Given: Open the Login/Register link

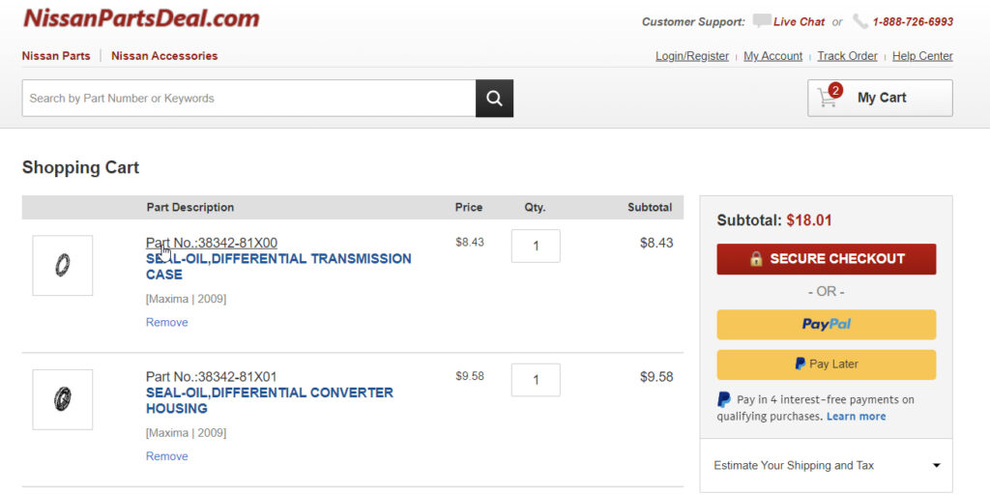Looking at the screenshot, I should pos(692,56).
